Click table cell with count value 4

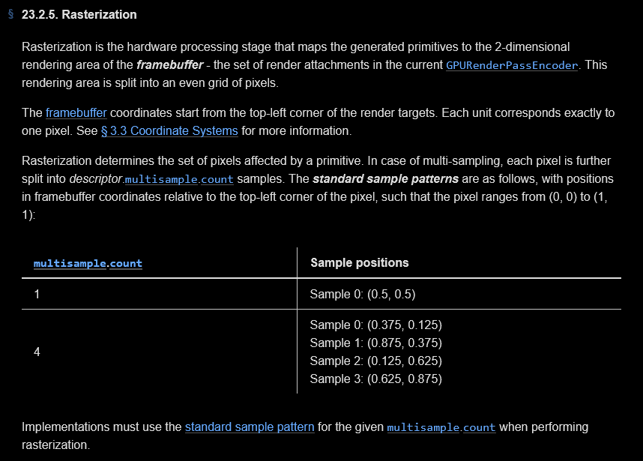pyautogui.click(x=159, y=352)
